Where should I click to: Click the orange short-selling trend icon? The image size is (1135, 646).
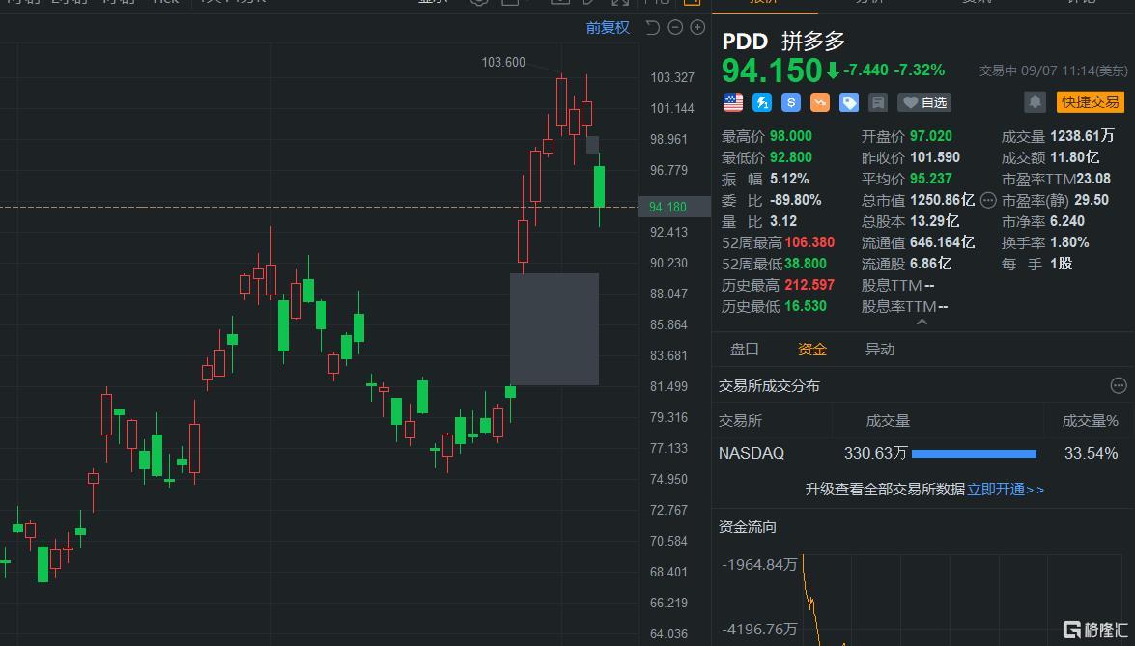[x=819, y=102]
